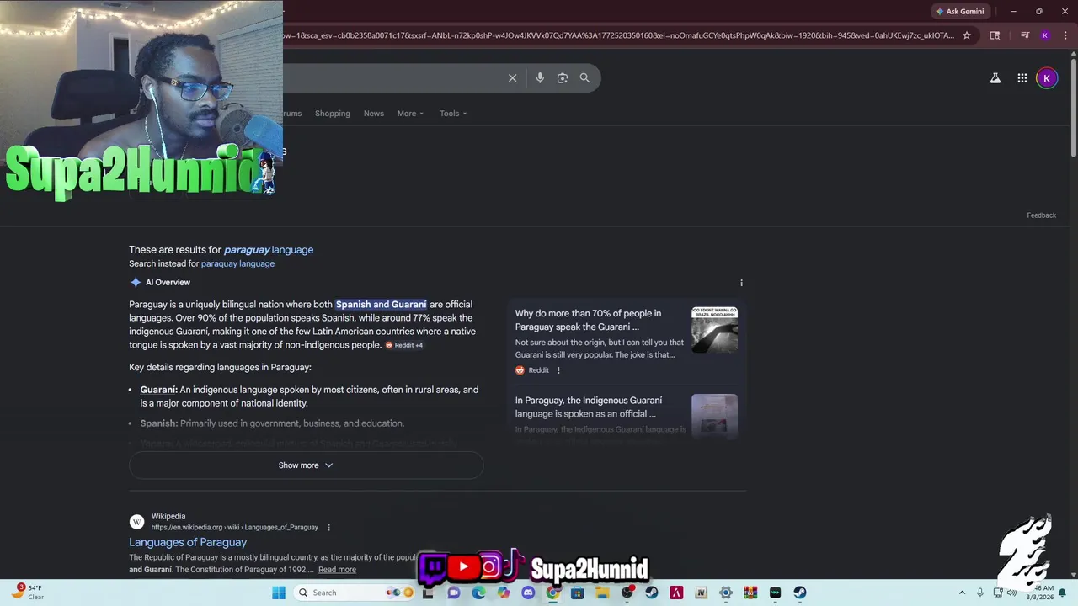Expand the Tools dropdown
The image size is (1078, 606).
(452, 114)
